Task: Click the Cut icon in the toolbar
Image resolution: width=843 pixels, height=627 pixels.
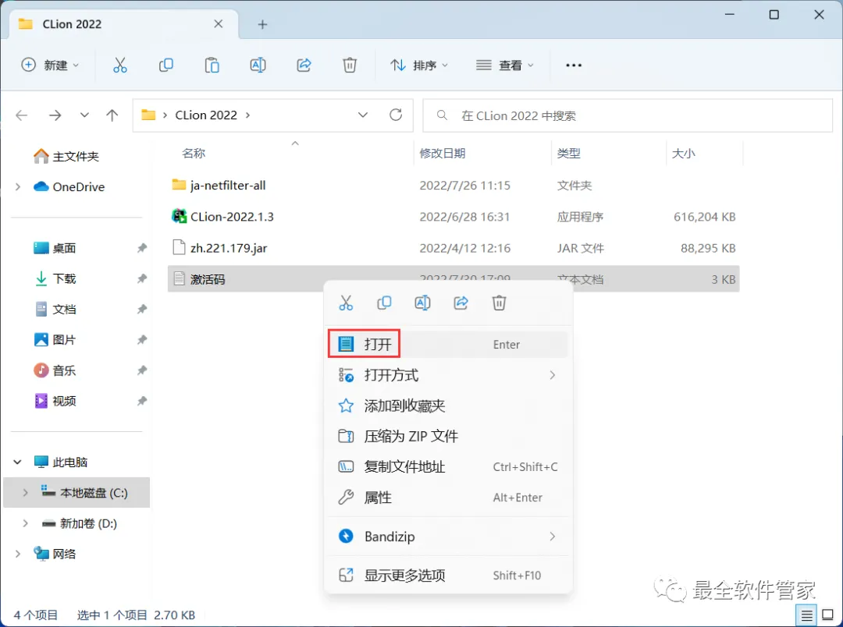Action: click(120, 65)
